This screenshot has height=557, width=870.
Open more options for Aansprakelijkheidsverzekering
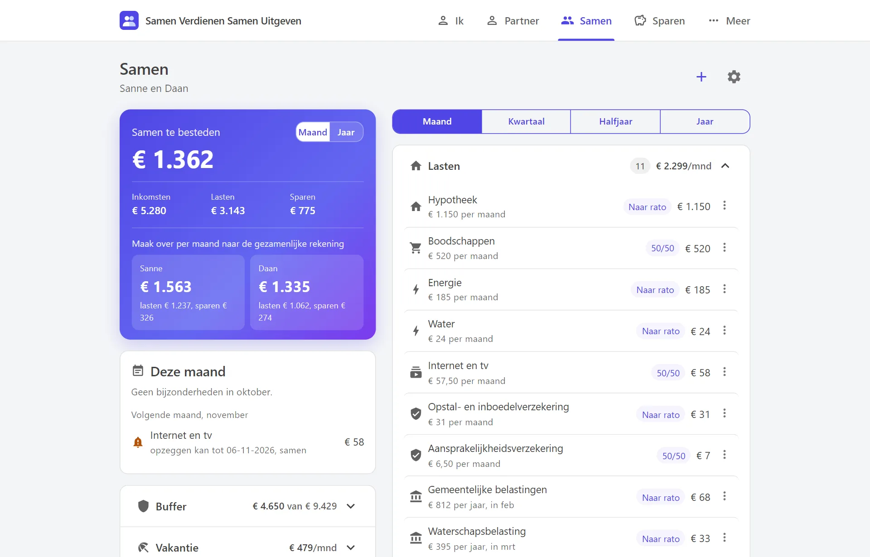coord(725,455)
